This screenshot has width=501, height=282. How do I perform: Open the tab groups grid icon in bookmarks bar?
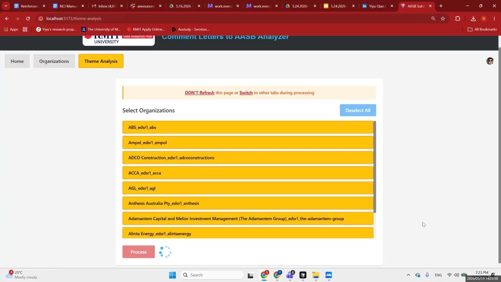[25, 29]
